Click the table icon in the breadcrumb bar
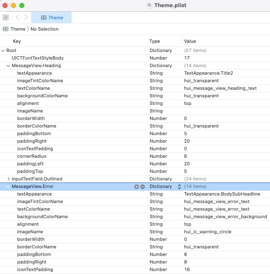270x274 pixels. pos(5,29)
